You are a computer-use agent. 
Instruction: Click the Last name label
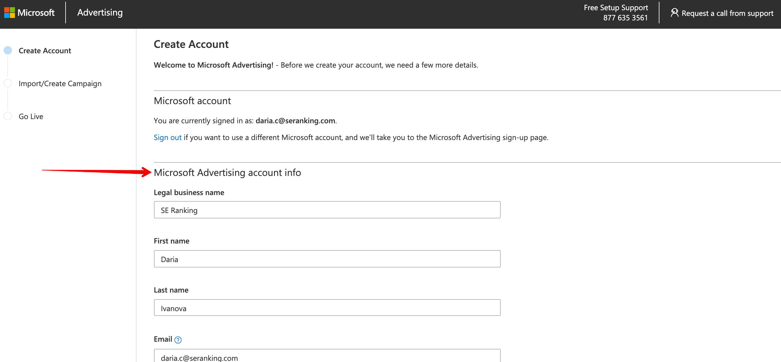(171, 290)
